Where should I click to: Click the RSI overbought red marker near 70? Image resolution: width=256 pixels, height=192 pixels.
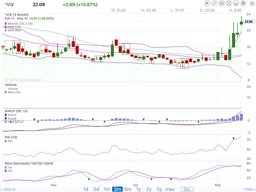click(234, 139)
